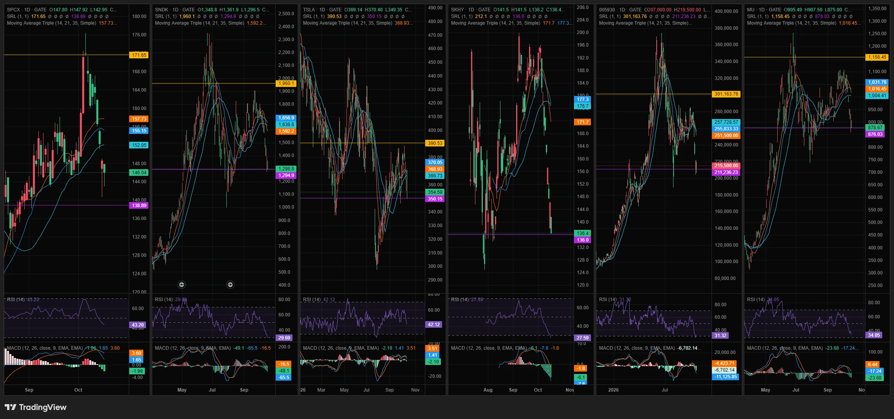Viewport: 894px width, 419px height.
Task: Click the RSI value label 27.59 on SKHY
Action: tap(582, 338)
